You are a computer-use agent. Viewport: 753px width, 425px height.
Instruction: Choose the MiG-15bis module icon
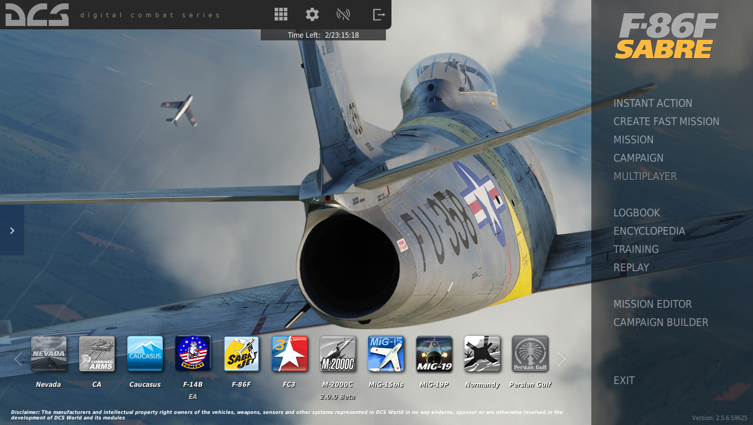(x=386, y=354)
